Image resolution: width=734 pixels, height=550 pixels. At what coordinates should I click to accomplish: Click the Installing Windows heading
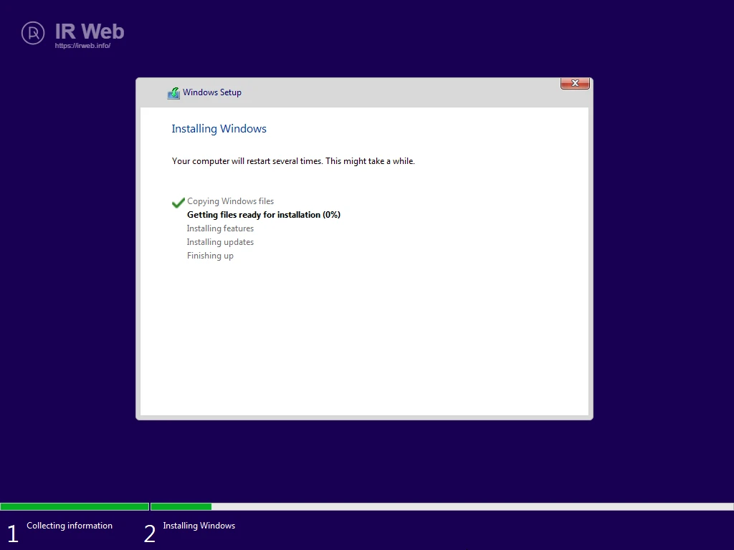point(219,129)
